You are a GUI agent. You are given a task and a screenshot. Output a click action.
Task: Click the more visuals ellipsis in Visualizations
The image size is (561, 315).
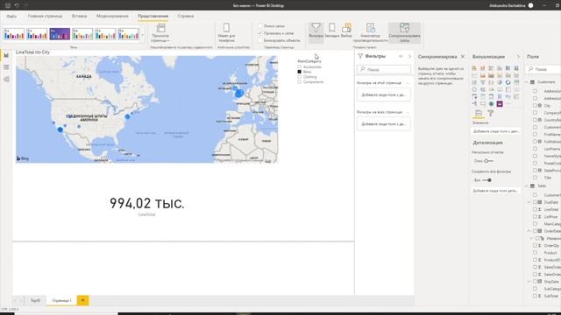point(508,104)
